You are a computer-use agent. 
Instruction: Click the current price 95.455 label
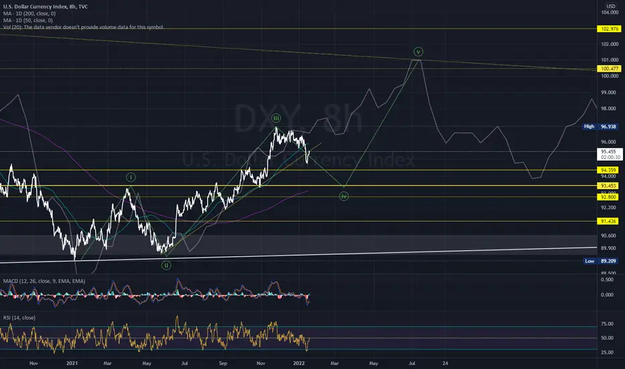(x=610, y=154)
